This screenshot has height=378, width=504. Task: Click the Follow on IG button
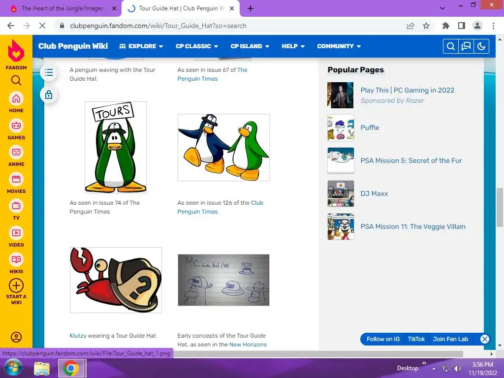[383, 339]
